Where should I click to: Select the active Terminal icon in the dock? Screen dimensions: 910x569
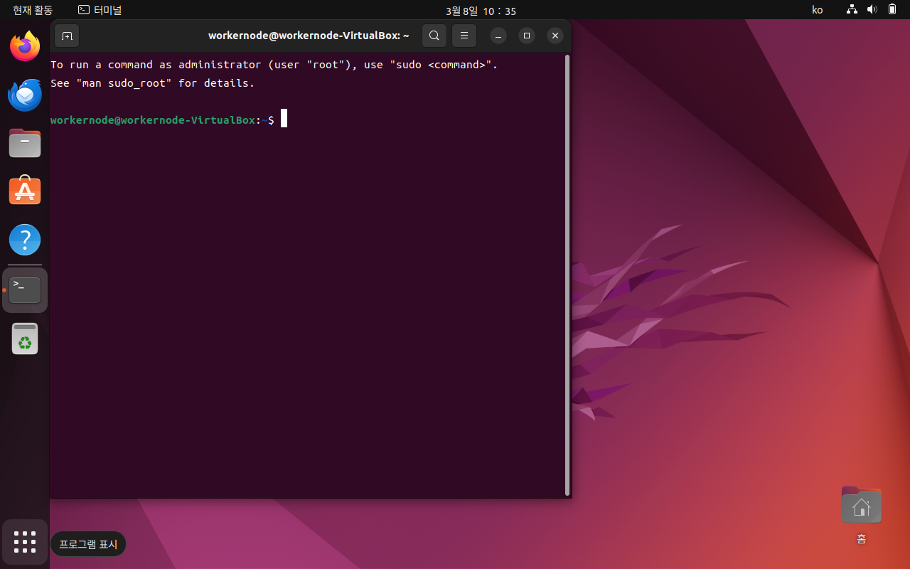point(25,289)
